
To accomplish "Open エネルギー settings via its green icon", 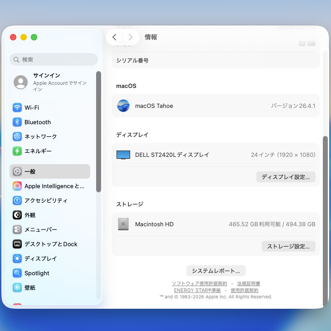I will tap(17, 151).
